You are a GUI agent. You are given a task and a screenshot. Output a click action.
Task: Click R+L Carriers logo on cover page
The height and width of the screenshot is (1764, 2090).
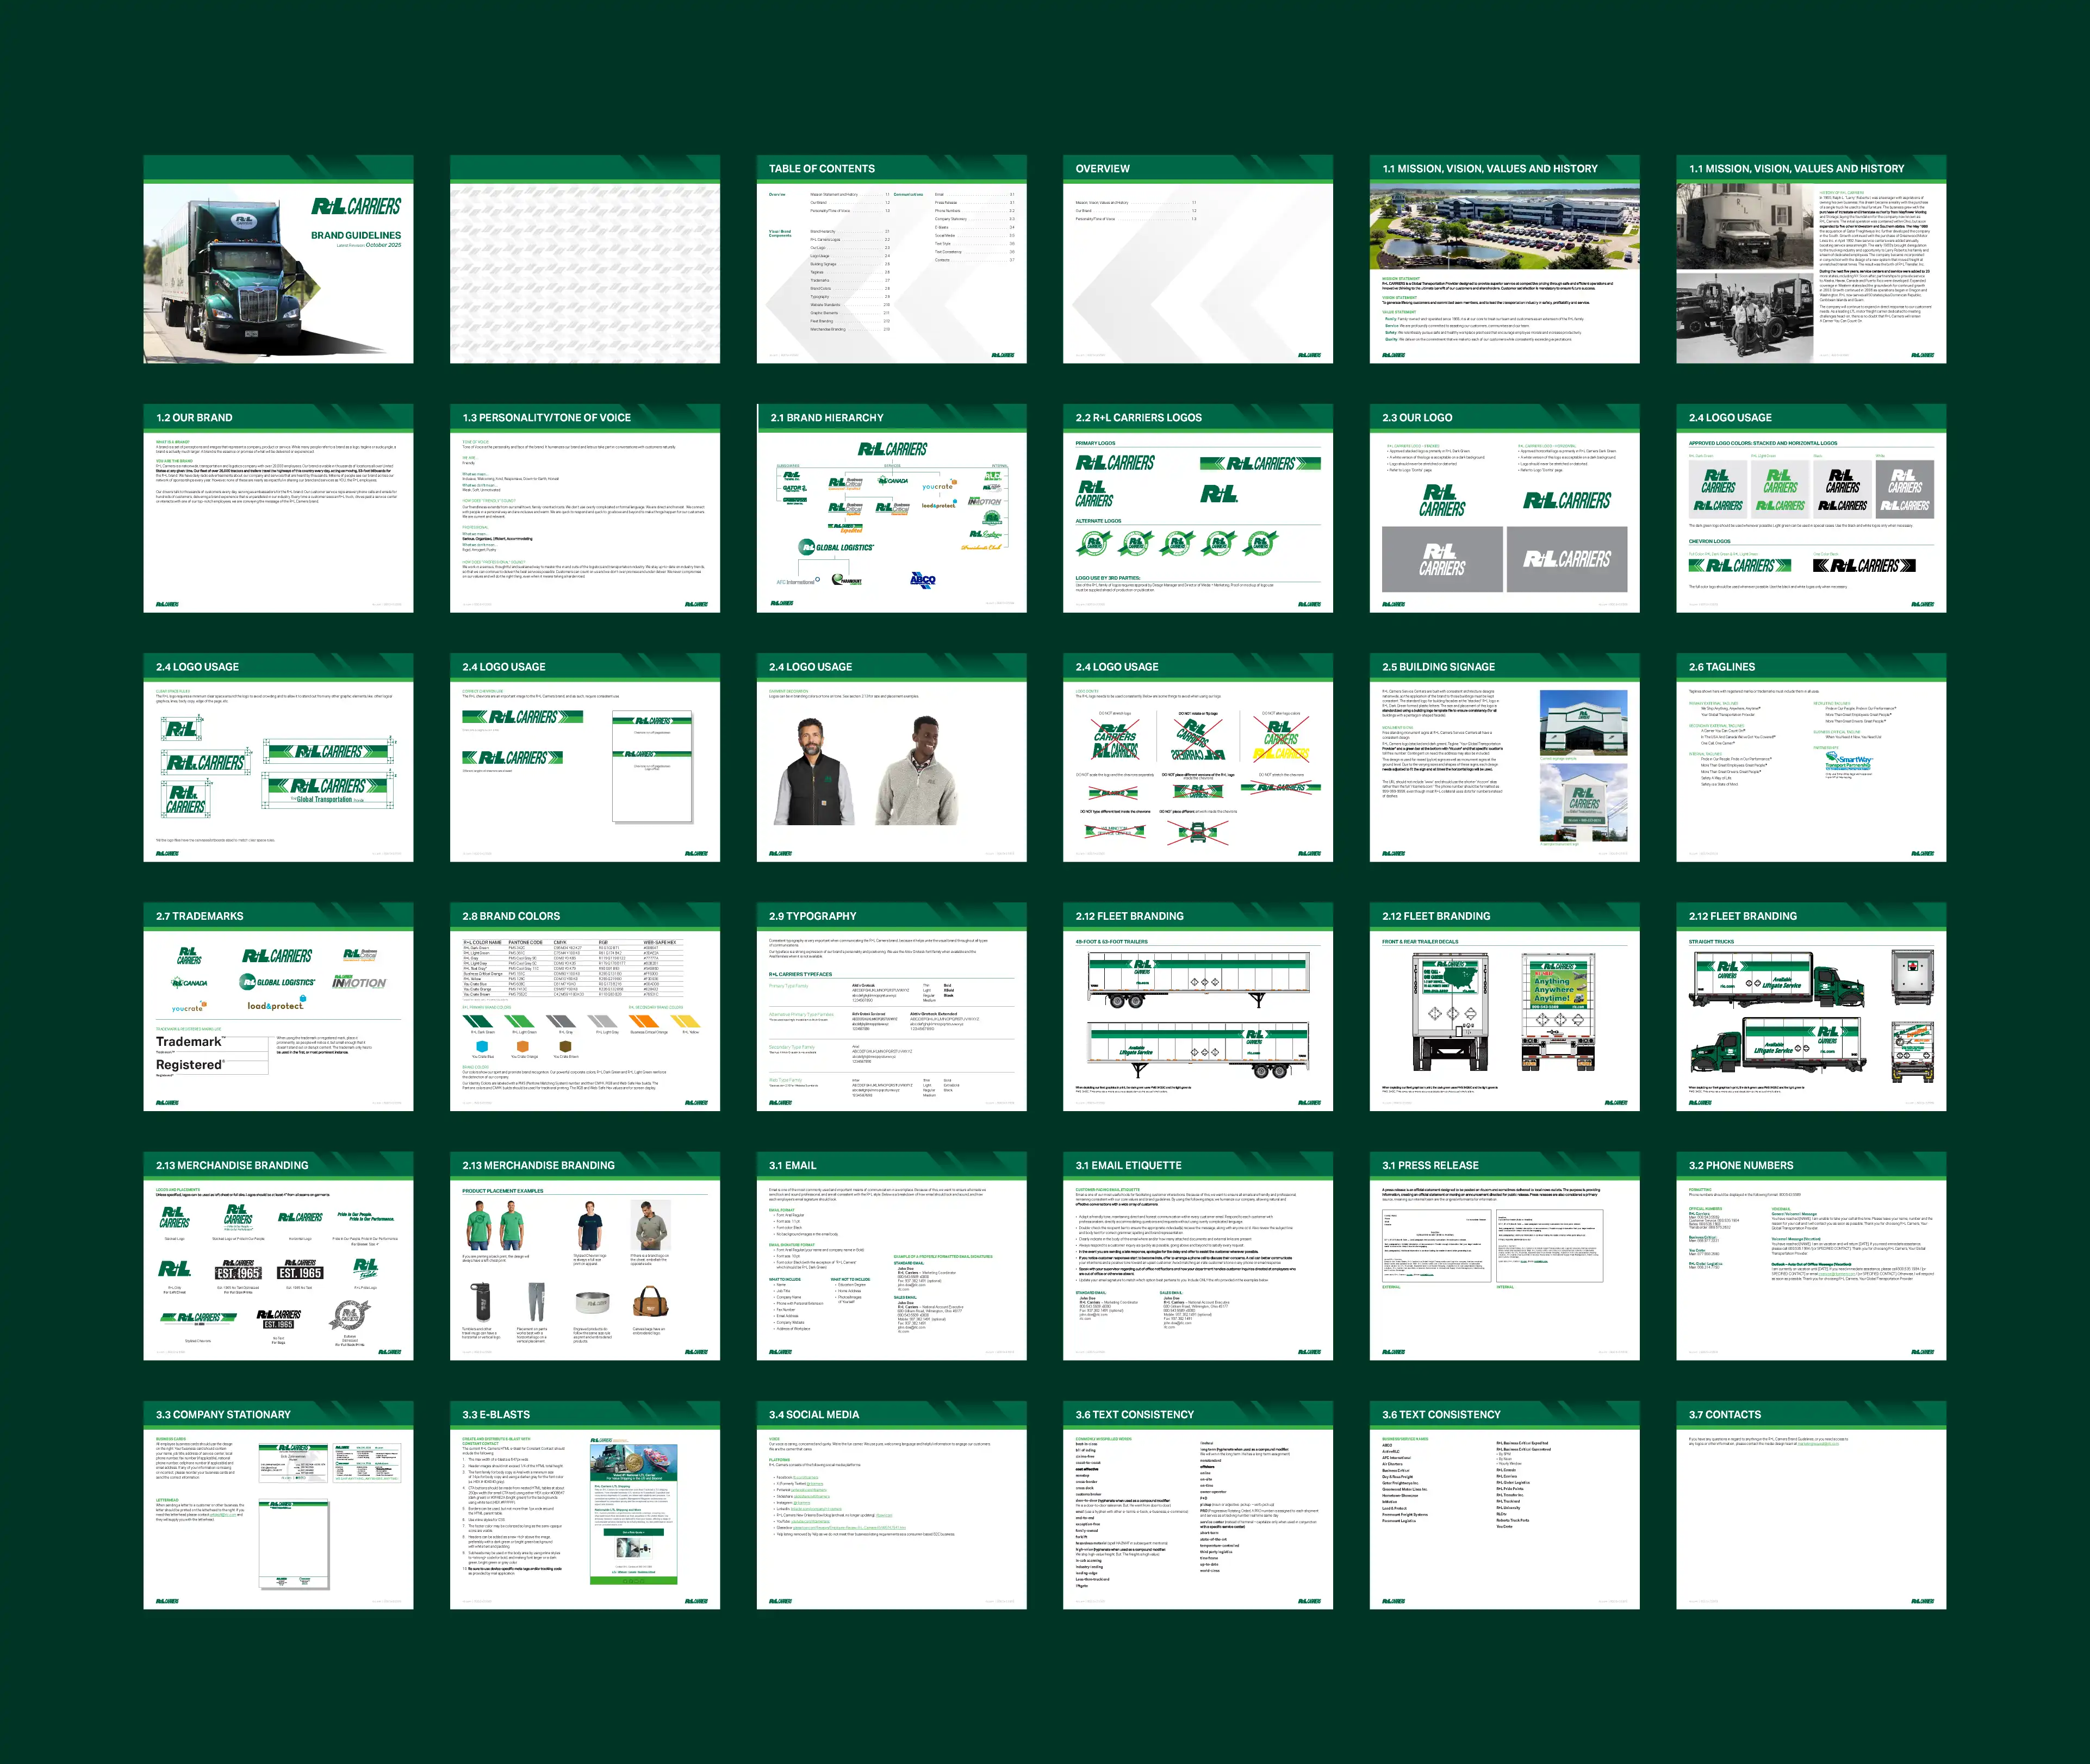[356, 207]
